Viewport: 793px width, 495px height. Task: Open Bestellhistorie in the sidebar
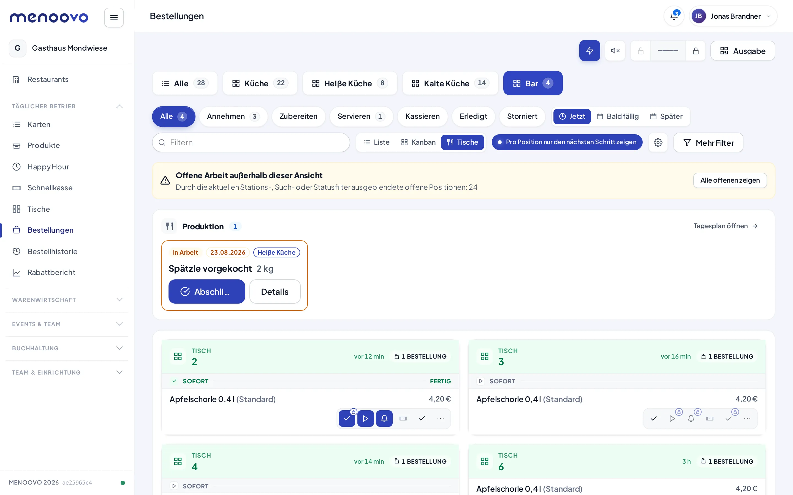tap(67, 251)
